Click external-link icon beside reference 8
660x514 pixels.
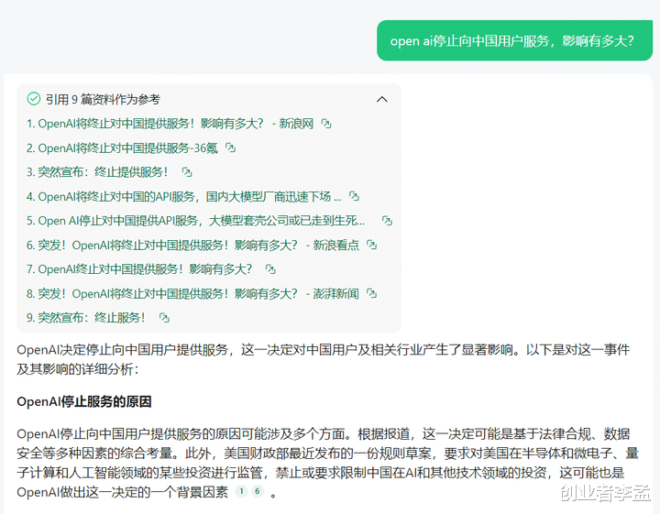tap(371, 293)
